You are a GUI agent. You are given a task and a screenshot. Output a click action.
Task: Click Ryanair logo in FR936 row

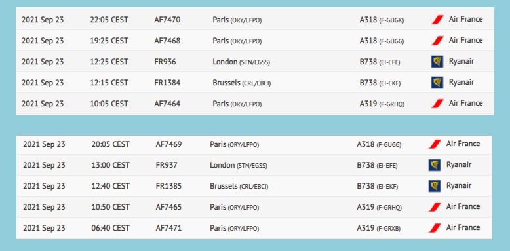pyautogui.click(x=437, y=62)
